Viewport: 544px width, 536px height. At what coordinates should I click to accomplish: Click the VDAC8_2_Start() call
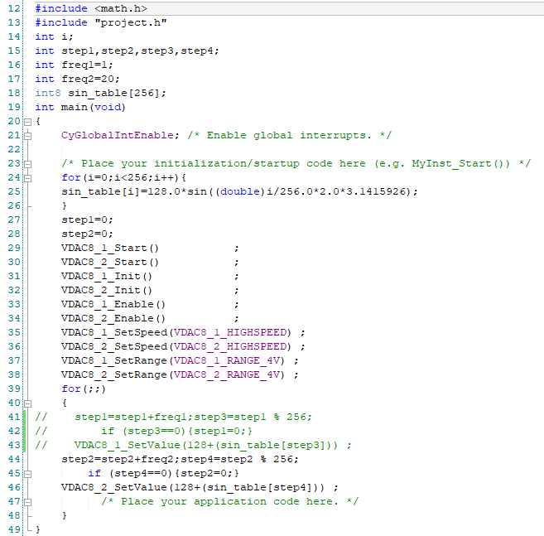[110, 262]
